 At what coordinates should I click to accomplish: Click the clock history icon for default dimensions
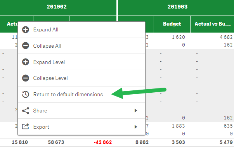click(26, 94)
